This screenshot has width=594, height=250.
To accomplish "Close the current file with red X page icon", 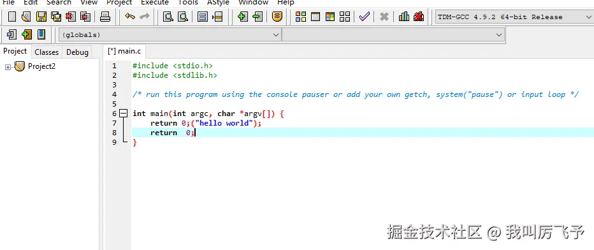I will pyautogui.click(x=71, y=17).
